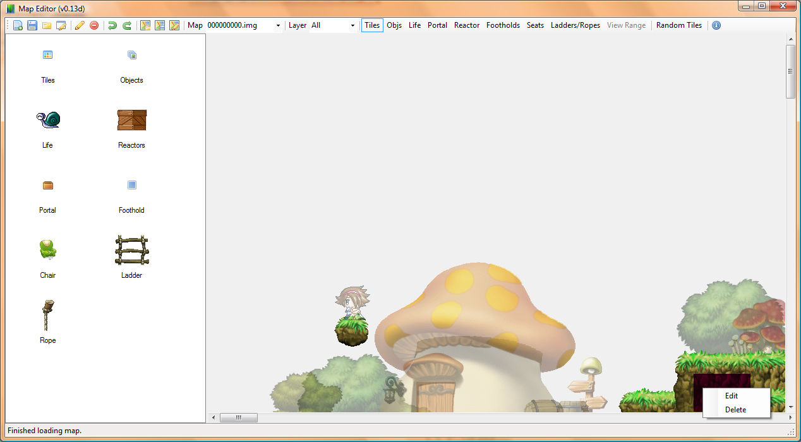Viewport: 801px width, 442px height.
Task: Click the character on floating grass tile
Action: [351, 303]
